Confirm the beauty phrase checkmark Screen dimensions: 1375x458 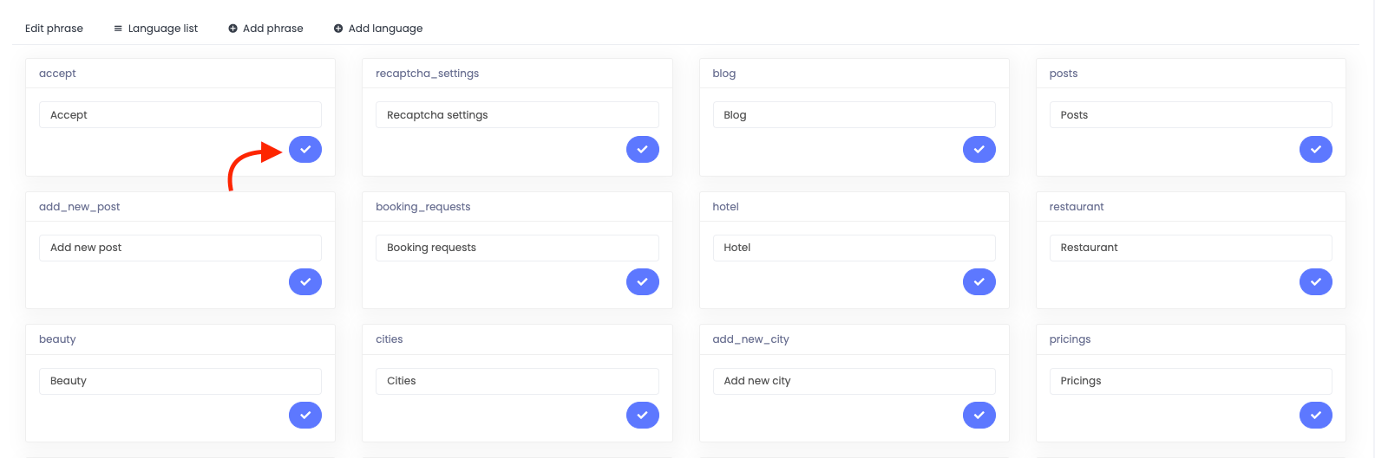[x=305, y=416]
